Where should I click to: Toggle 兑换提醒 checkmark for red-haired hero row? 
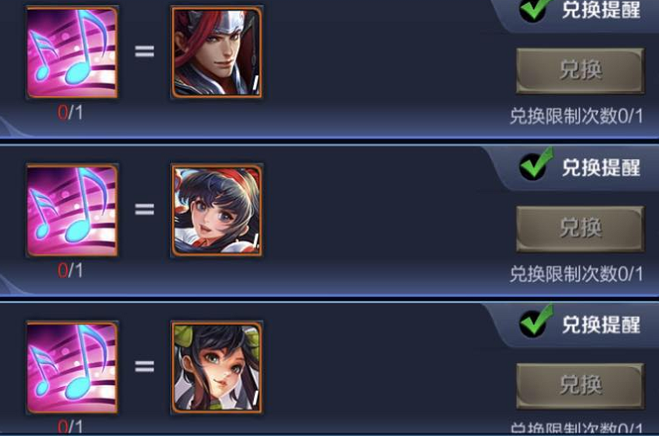[536, 10]
